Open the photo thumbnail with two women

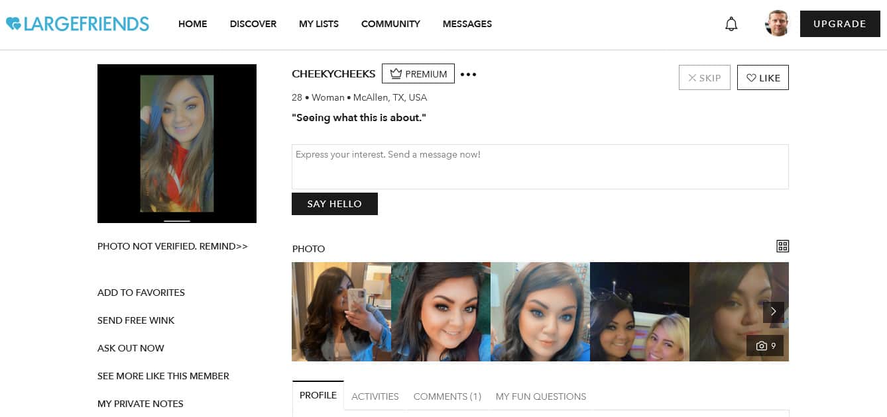[640, 312]
